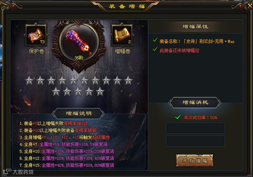Click the 增幅消耗 section header
This screenshot has height=177, width=253.
tap(195, 103)
